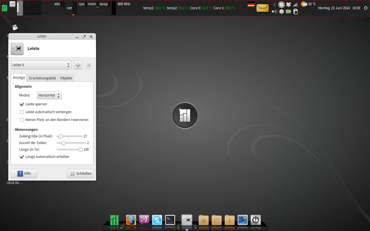The image size is (370, 231).
Task: Launch Firefox from the bottom dock
Action: click(x=131, y=220)
